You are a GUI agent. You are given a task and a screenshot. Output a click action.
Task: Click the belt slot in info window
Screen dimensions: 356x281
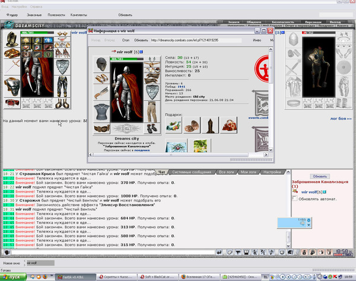[x=101, y=129]
